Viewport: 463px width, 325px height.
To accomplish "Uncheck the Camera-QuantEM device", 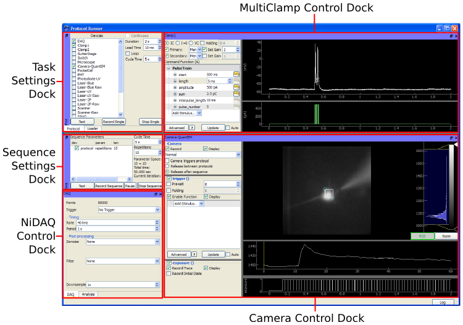I will point(74,67).
